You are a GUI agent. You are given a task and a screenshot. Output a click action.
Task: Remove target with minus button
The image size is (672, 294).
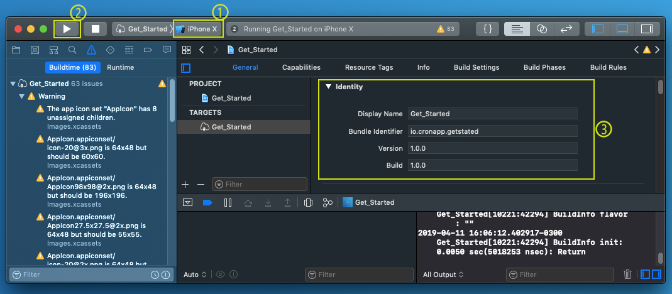click(x=201, y=184)
